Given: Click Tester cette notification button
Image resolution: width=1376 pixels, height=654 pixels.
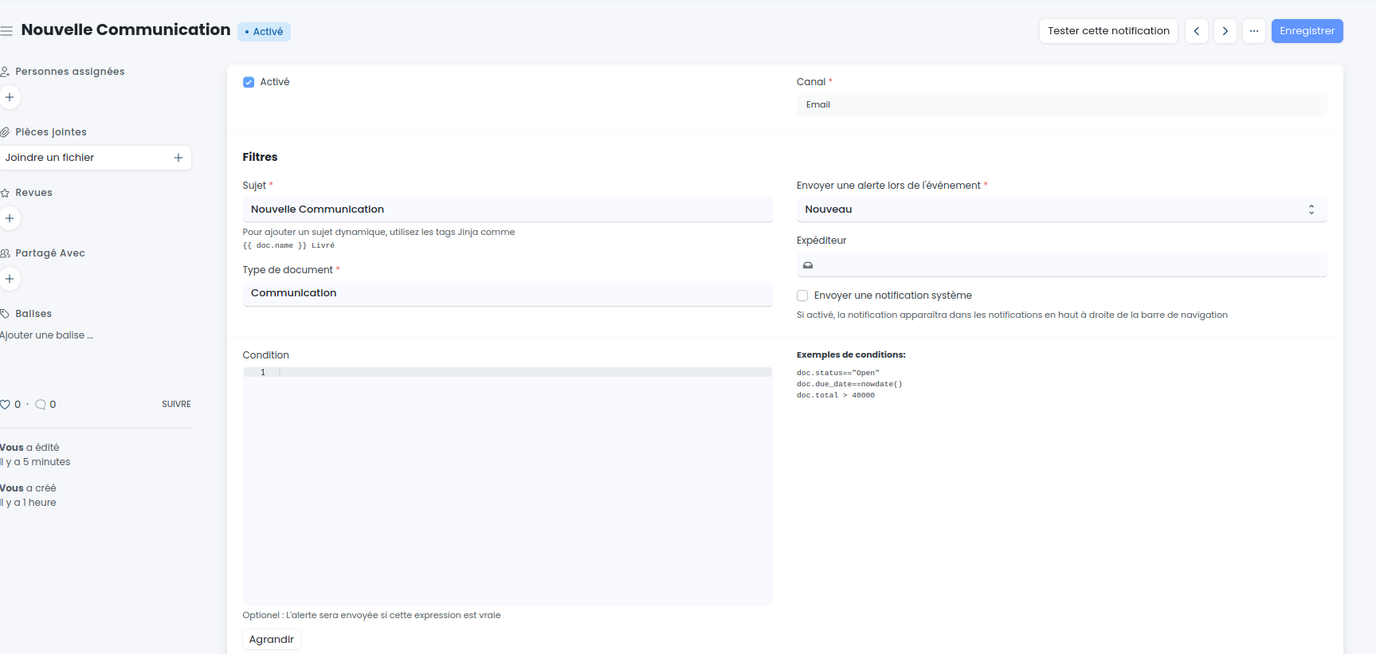Looking at the screenshot, I should (x=1107, y=31).
